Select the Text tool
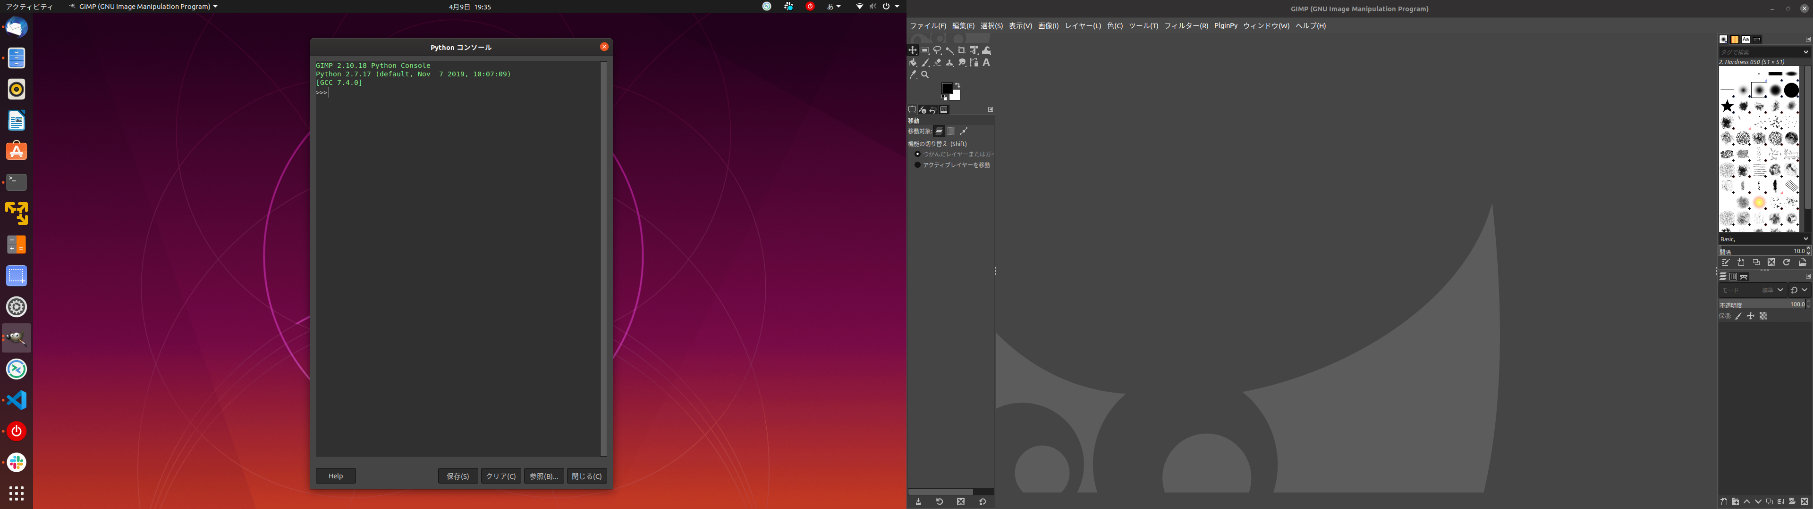The image size is (1813, 509). (987, 63)
